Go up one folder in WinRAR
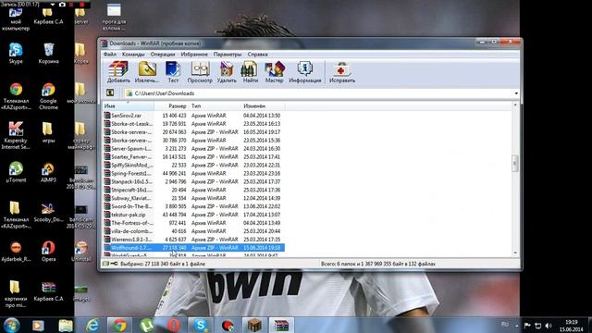The width and height of the screenshot is (592, 333). point(110,92)
